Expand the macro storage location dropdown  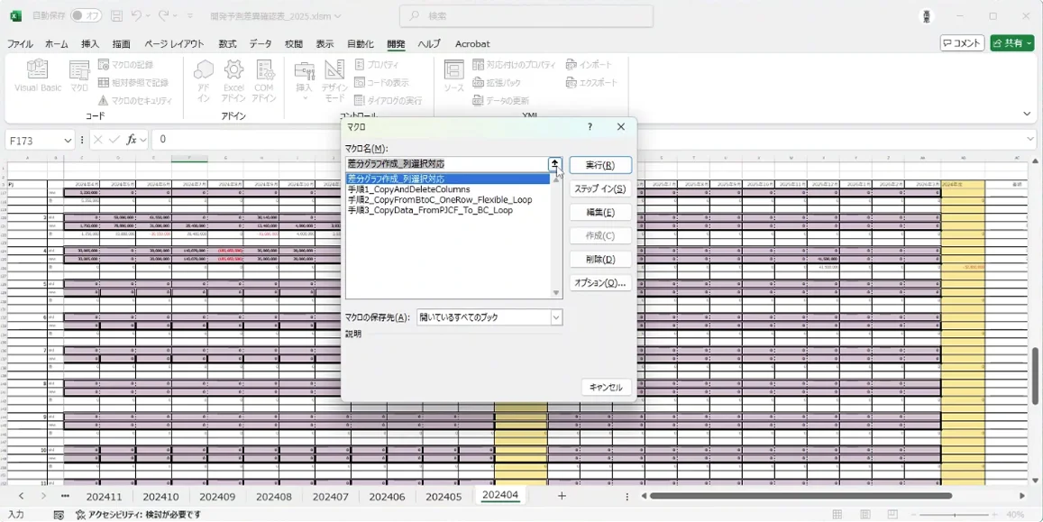coord(556,317)
